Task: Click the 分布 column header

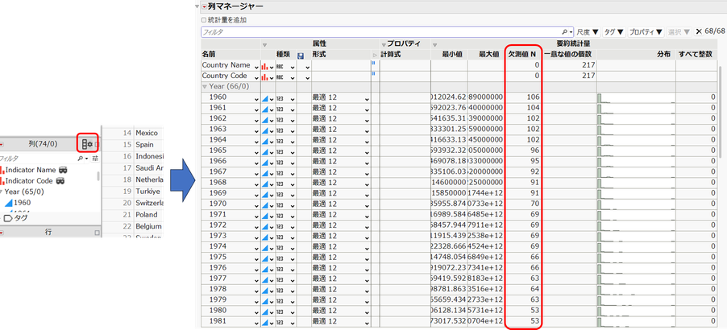Action: (x=663, y=55)
